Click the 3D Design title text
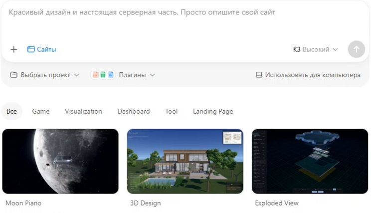Viewport: 371px width, 213px height. coord(145,203)
